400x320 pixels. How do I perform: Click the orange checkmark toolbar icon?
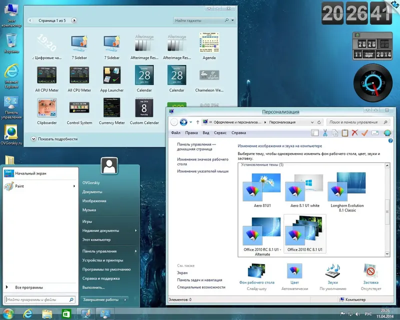364,132
